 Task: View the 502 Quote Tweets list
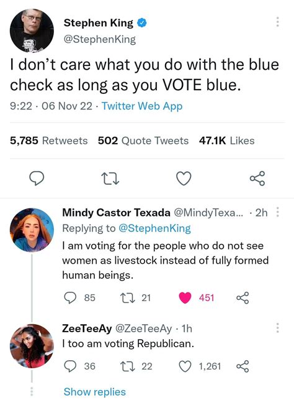143,141
